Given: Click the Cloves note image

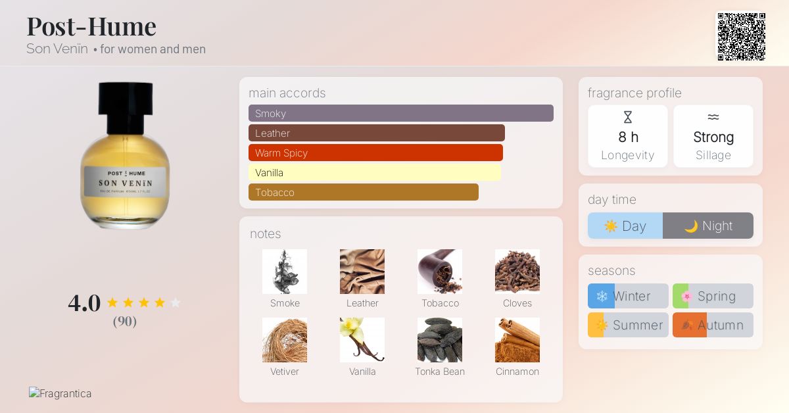Looking at the screenshot, I should [x=517, y=272].
